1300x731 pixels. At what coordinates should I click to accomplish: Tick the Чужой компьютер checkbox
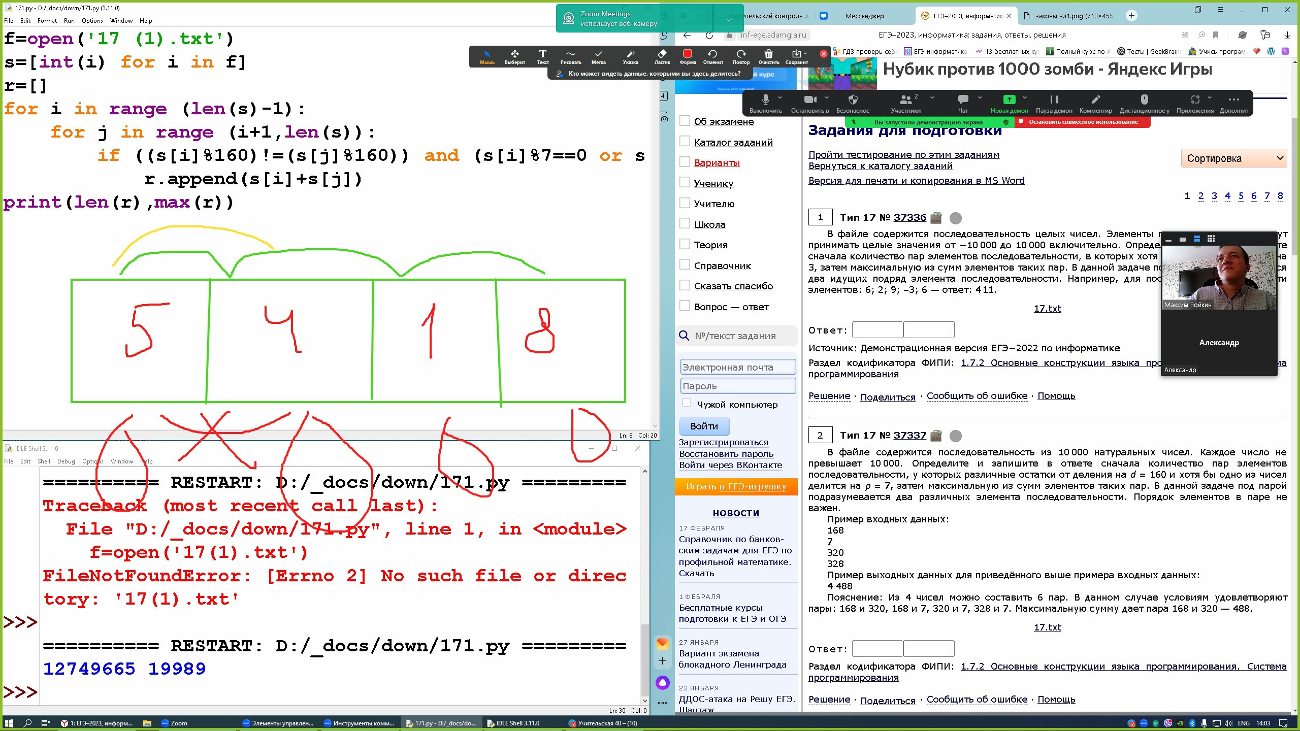(x=687, y=403)
